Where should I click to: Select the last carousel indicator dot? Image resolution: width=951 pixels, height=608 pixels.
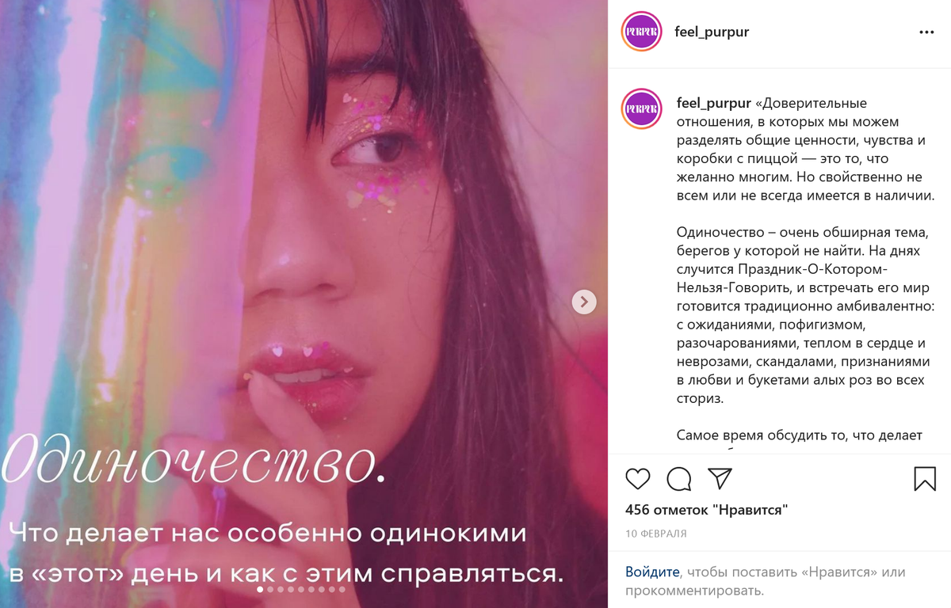click(x=342, y=590)
